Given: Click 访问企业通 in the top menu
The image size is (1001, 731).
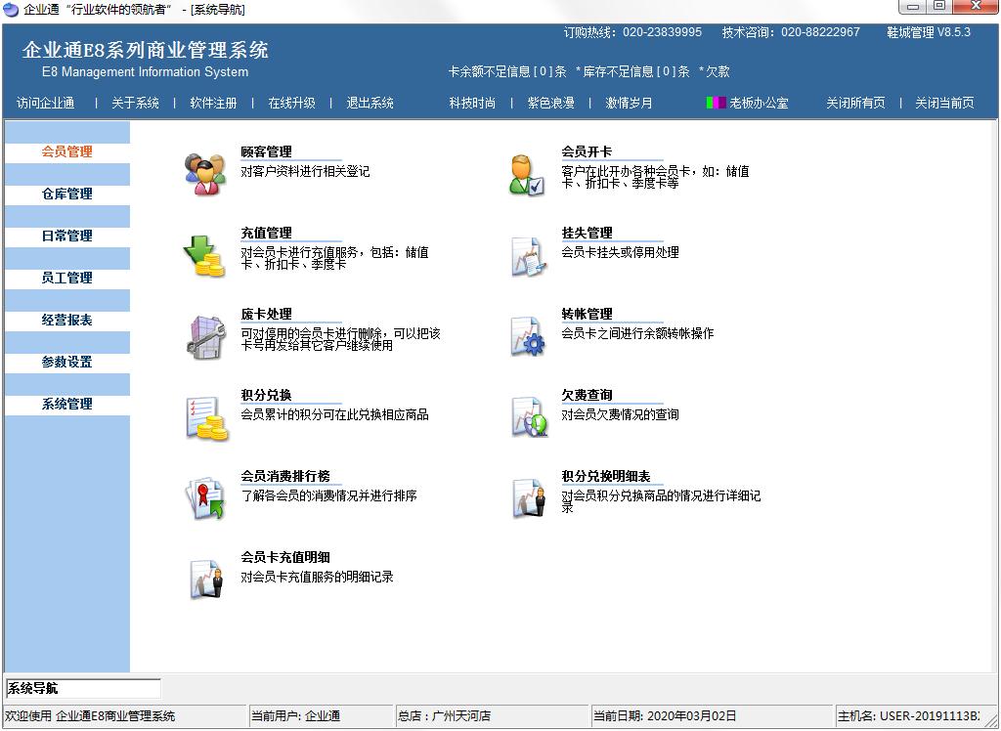Looking at the screenshot, I should point(45,103).
